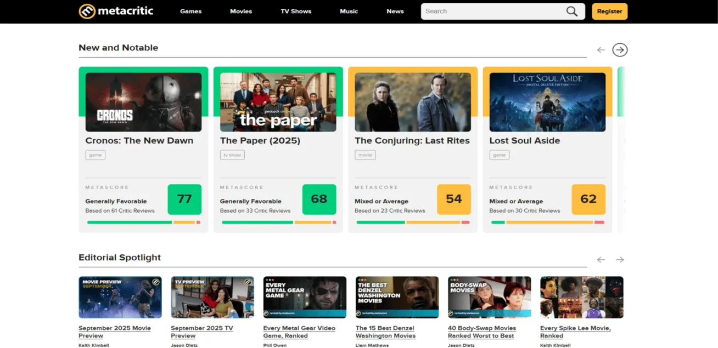718x348 pixels.
Task: Click The Paper review distribution bar
Action: tap(279, 223)
